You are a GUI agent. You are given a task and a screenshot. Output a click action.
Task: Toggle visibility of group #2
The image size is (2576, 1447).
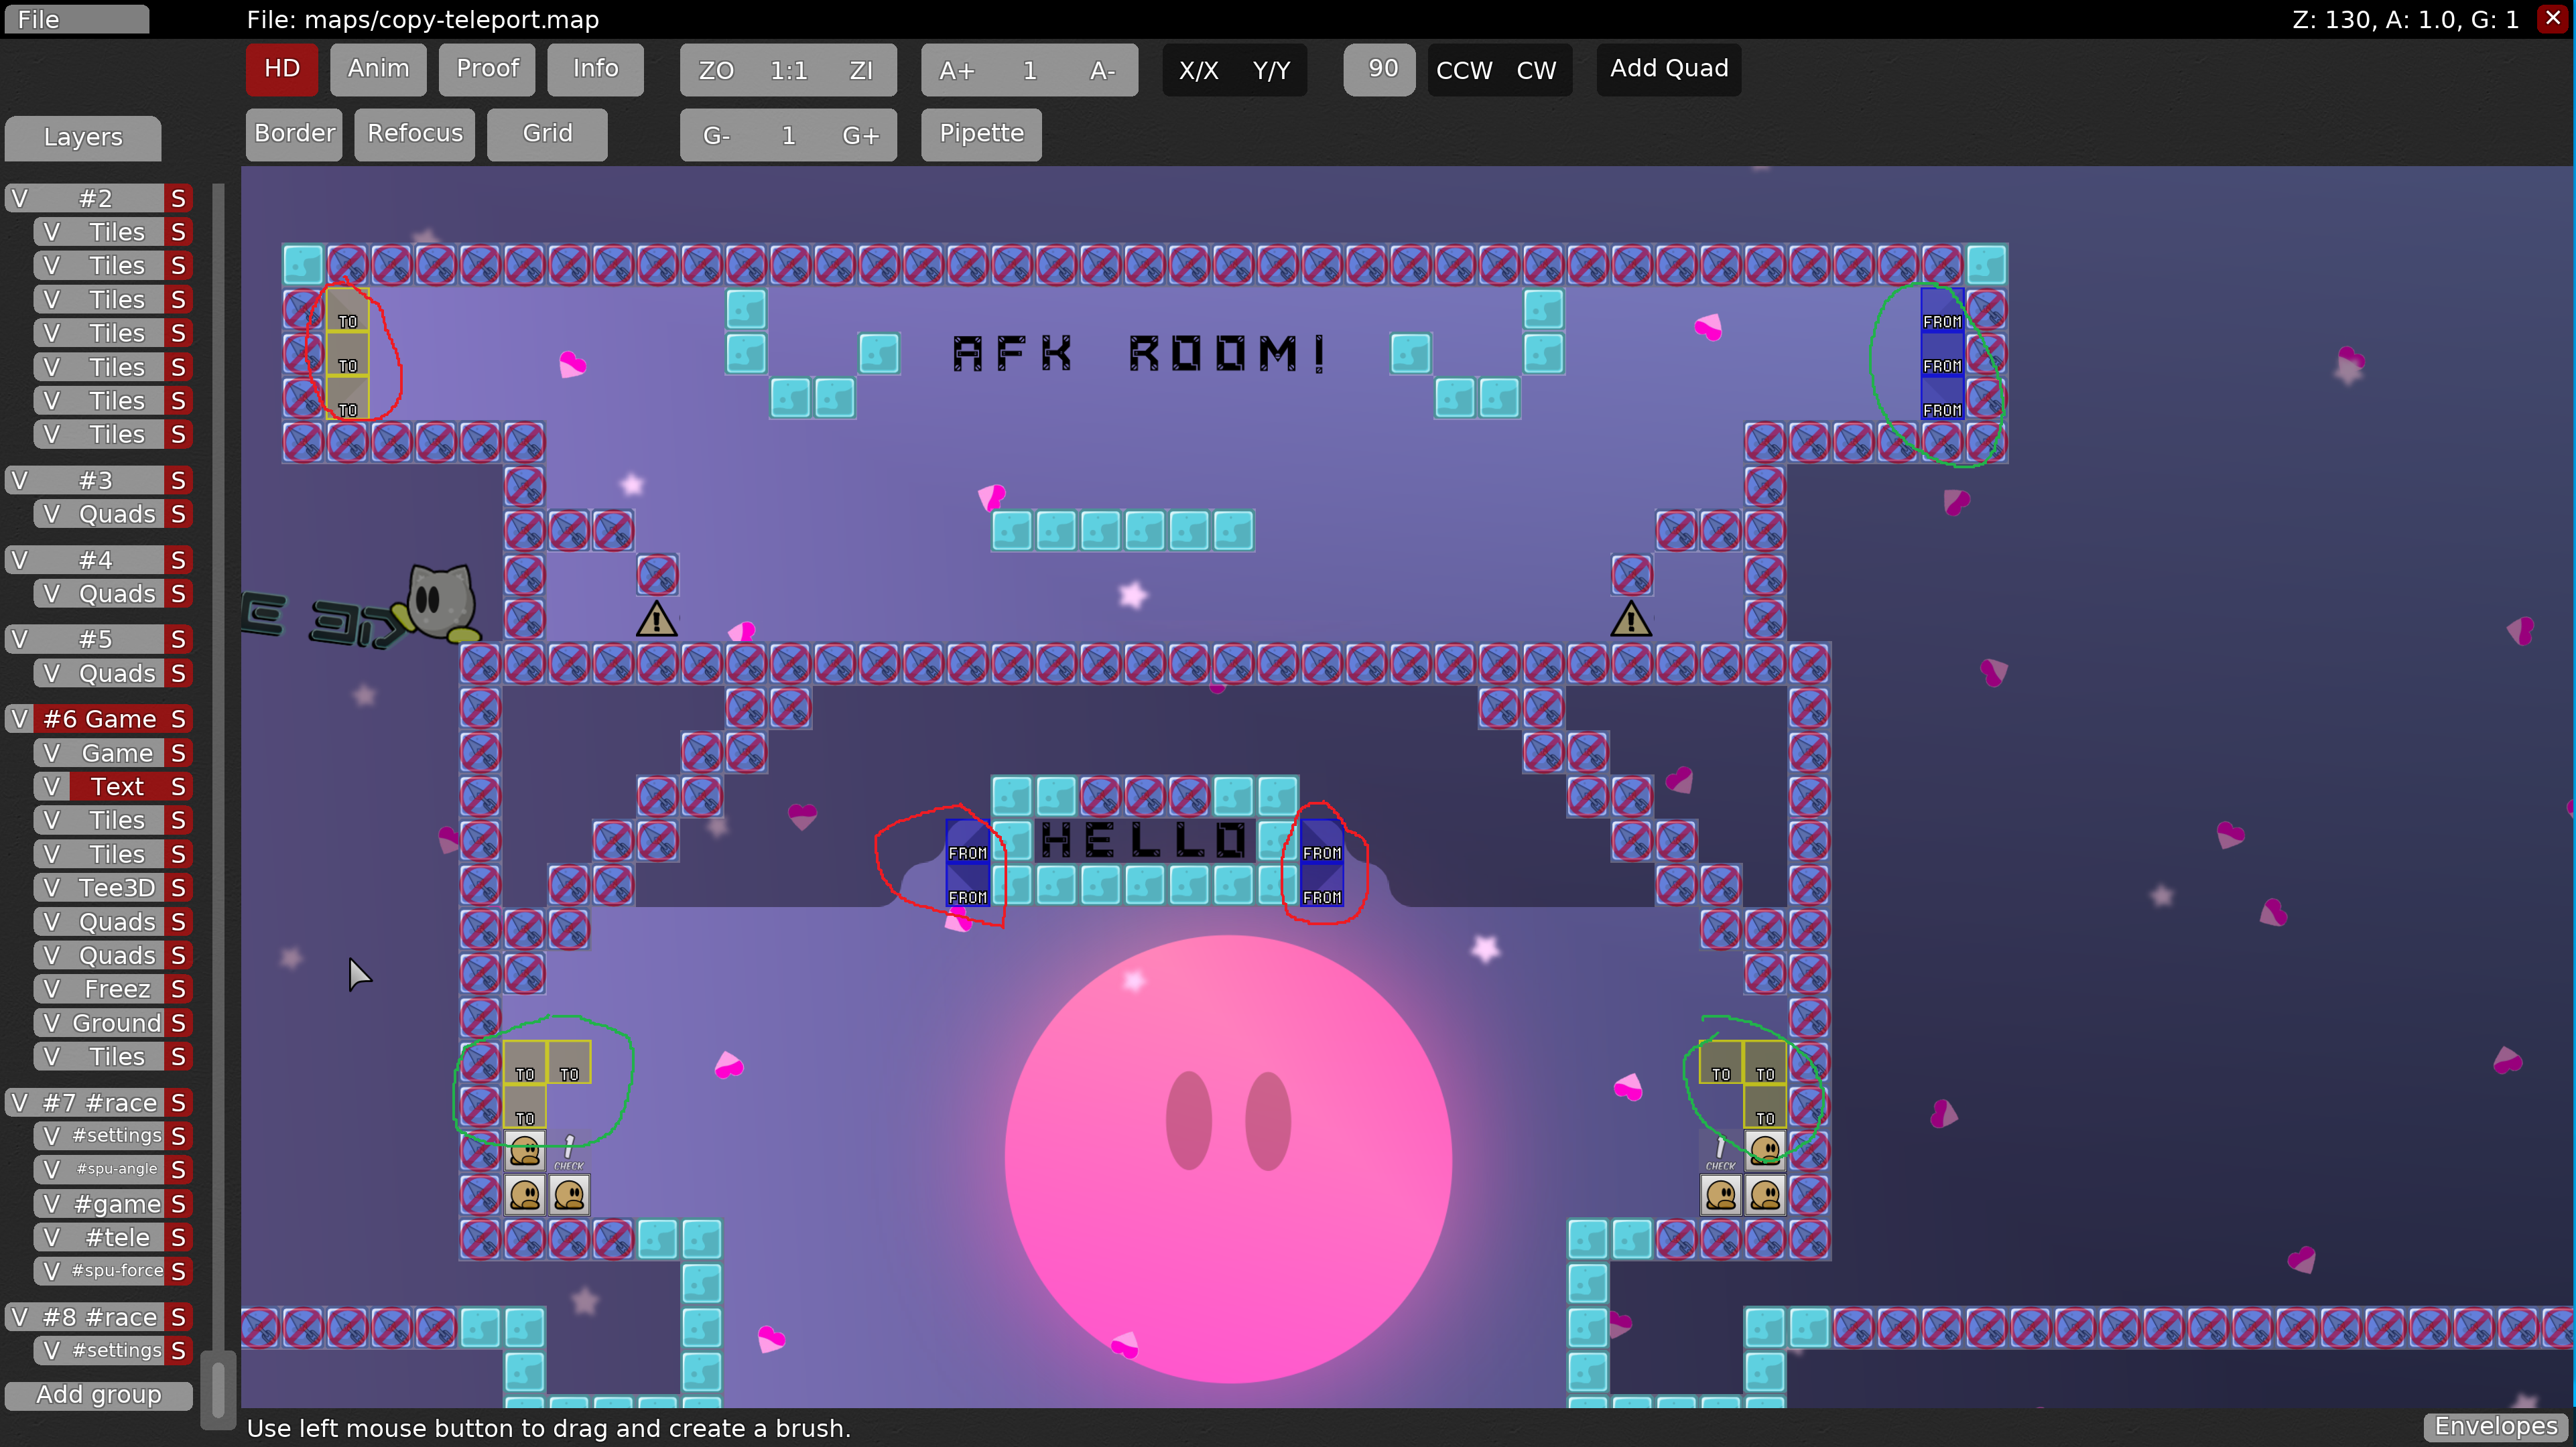point(20,198)
